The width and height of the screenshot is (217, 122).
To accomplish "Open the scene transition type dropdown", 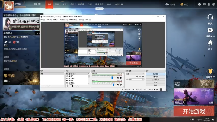I will (x=135, y=74).
